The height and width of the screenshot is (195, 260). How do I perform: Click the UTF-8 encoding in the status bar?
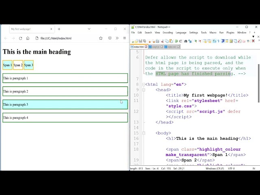click(x=231, y=169)
